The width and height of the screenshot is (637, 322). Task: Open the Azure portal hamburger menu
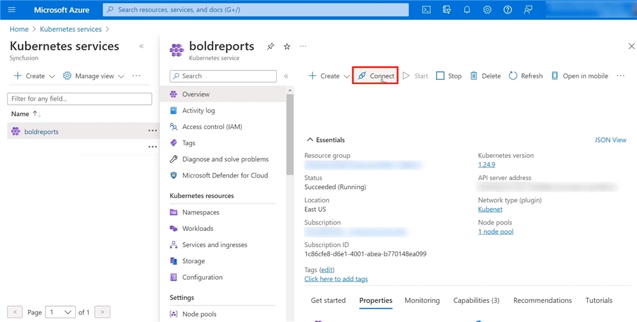coord(11,10)
